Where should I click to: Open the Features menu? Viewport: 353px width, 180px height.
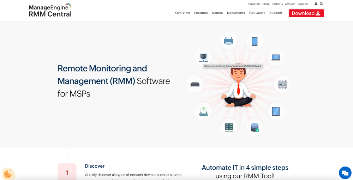point(201,13)
